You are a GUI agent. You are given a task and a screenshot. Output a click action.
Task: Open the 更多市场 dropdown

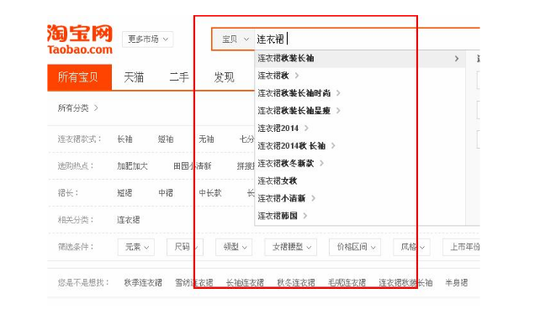(148, 39)
